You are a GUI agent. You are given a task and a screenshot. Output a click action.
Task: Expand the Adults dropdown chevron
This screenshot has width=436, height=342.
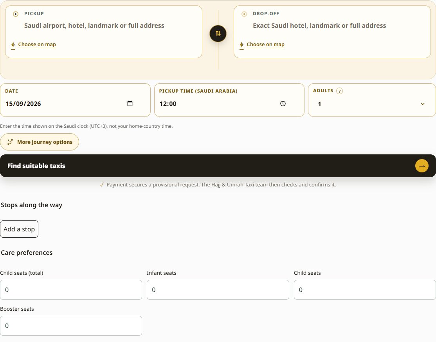coord(423,104)
